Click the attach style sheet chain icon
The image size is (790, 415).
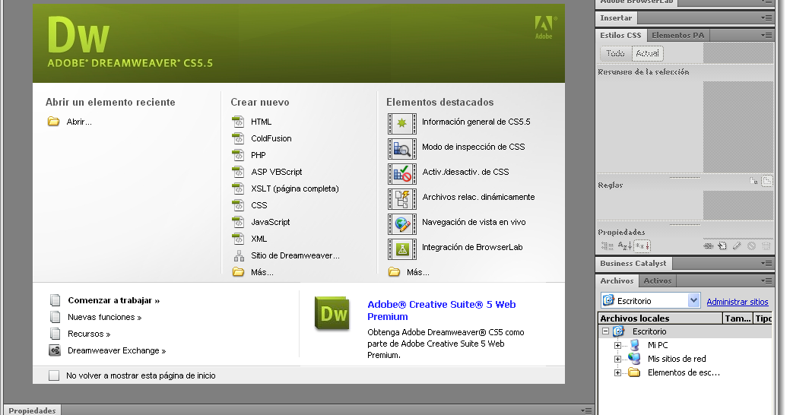[x=709, y=246]
